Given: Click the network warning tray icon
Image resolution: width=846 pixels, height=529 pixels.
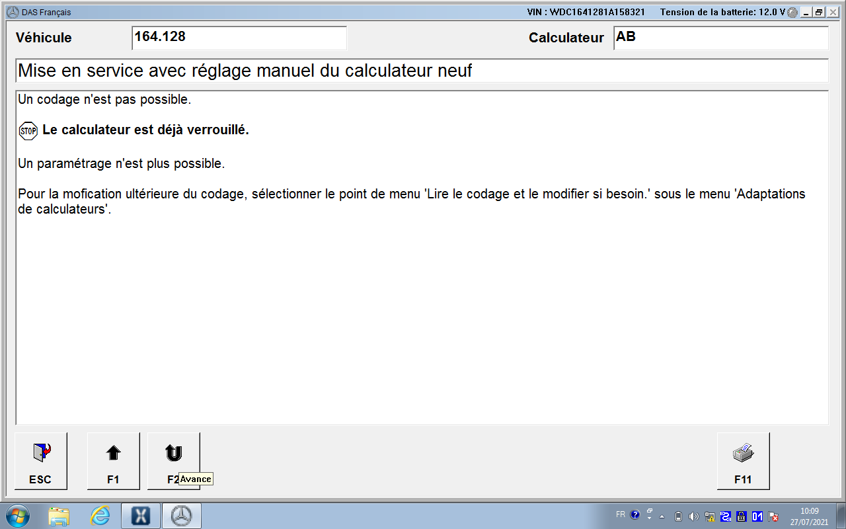Looking at the screenshot, I should point(710,516).
